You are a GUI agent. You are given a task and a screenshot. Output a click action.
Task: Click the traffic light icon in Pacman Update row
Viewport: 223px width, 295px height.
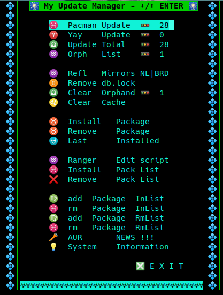(145, 25)
